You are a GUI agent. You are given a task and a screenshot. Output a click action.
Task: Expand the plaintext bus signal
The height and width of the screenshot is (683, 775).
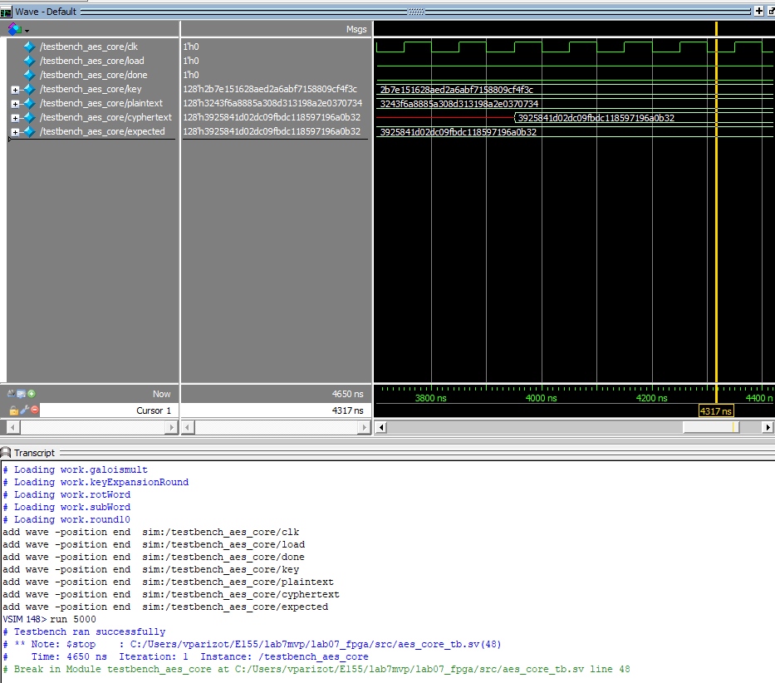15,104
